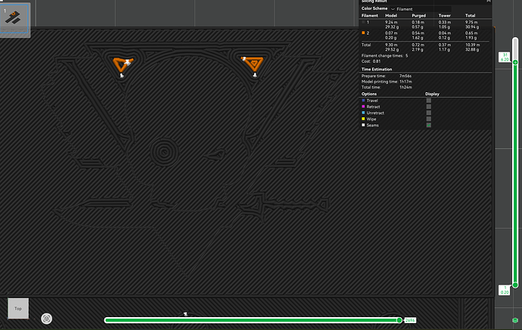Click the dark filament 1 color swatch

coord(363,22)
